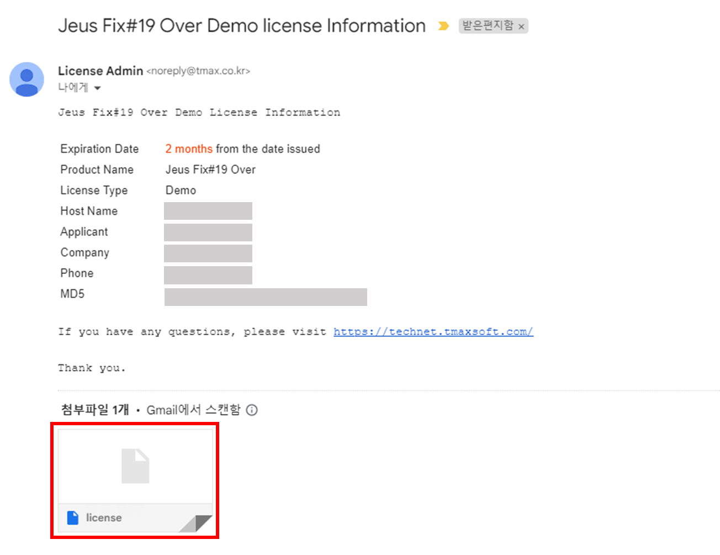Remove the 받은편지함 label with x

tap(521, 27)
